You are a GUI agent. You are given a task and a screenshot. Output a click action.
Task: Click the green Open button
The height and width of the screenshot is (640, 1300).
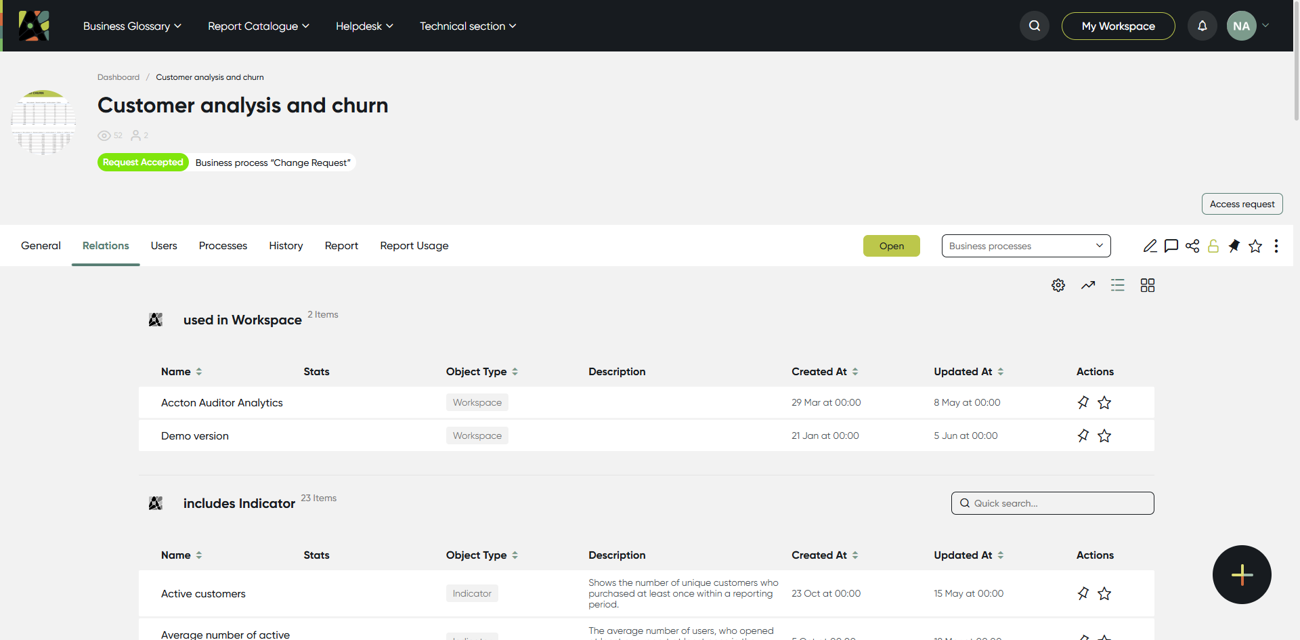tap(891, 246)
